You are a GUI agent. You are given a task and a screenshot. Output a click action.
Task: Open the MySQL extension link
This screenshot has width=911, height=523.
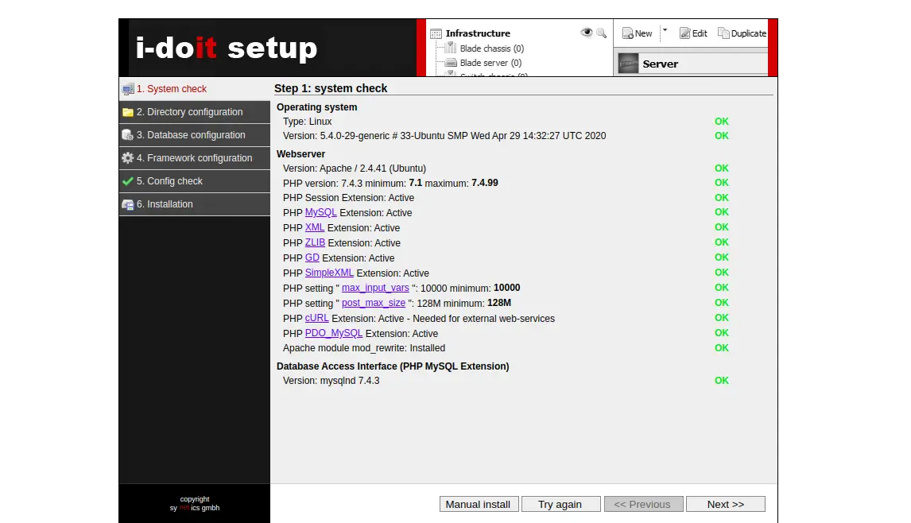click(320, 213)
